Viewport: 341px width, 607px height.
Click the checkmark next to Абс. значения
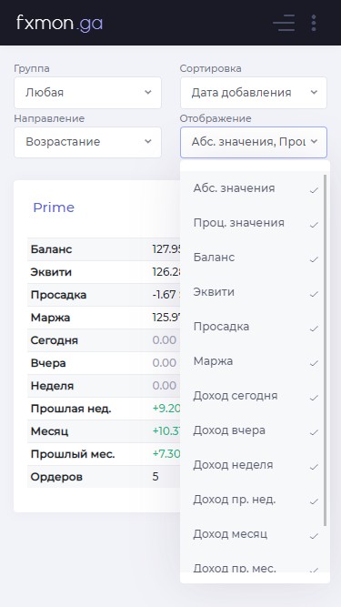[x=315, y=190]
